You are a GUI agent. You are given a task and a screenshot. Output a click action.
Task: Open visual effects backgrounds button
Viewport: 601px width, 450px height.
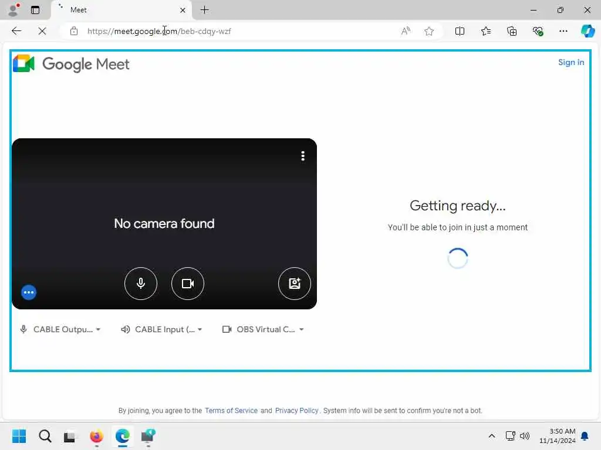pos(295,284)
